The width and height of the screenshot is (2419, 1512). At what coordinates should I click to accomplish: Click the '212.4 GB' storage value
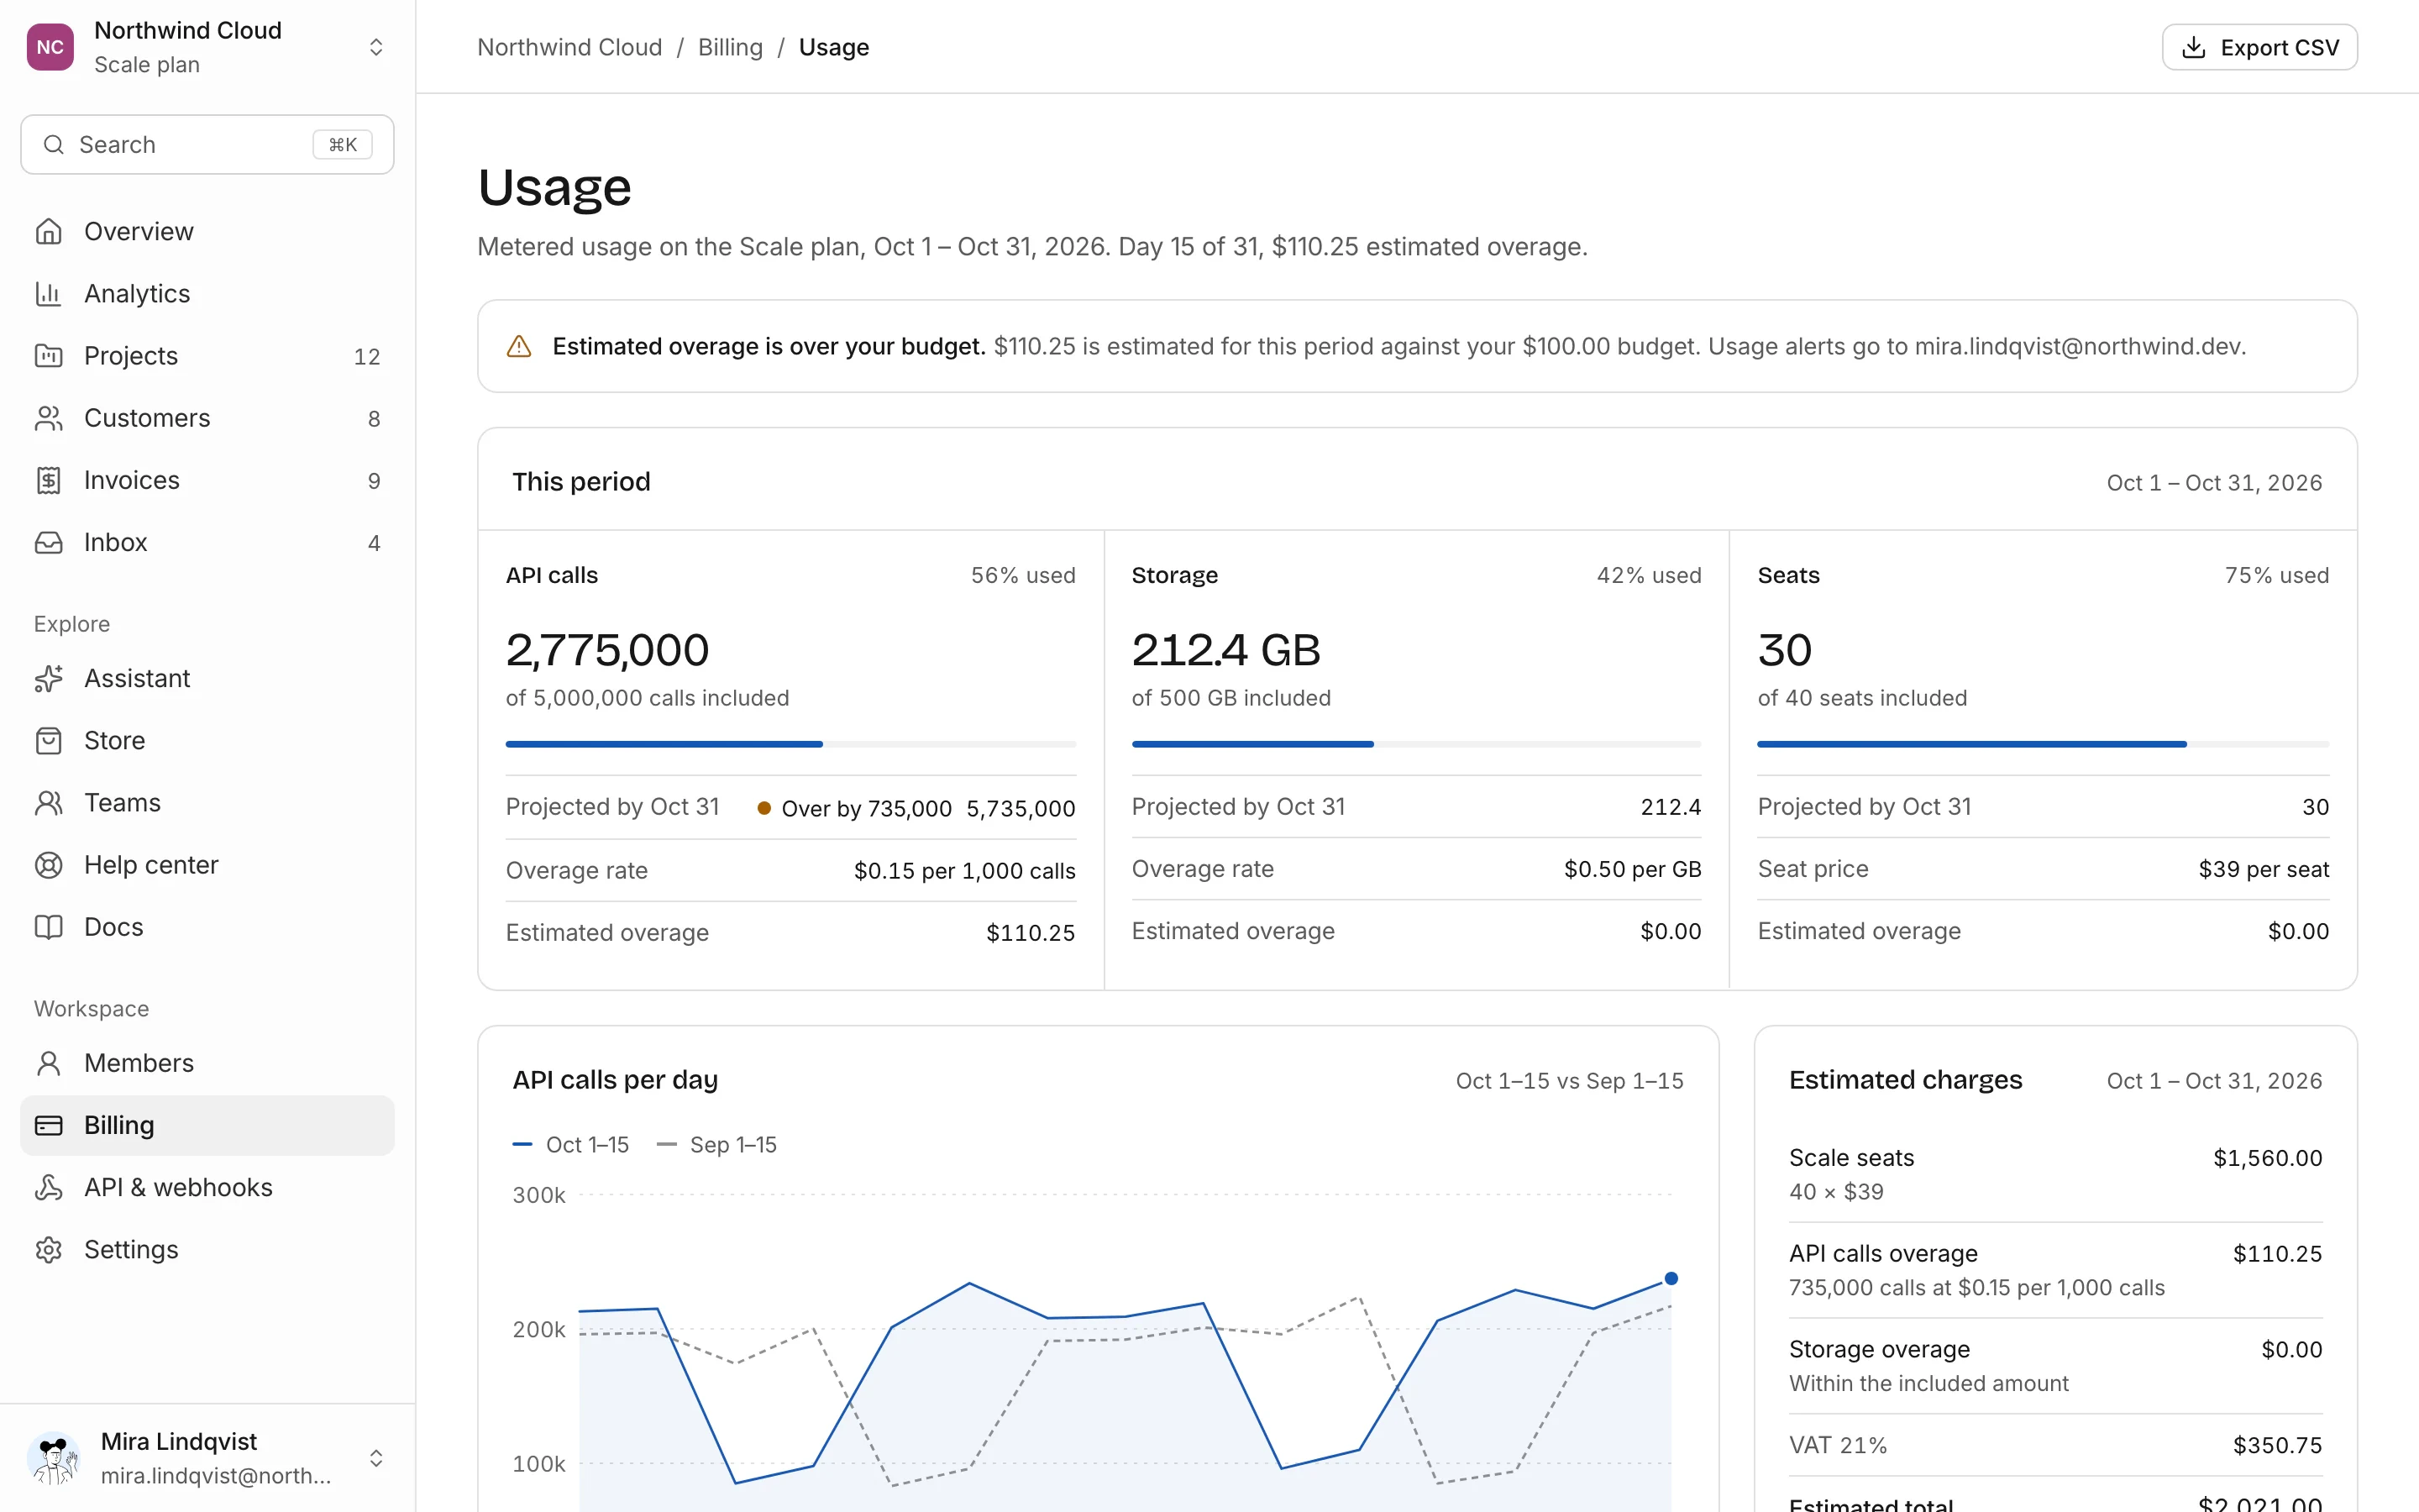point(1226,650)
